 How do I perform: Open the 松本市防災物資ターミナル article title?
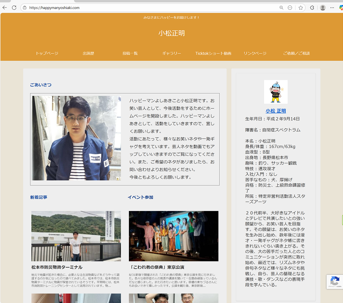click(x=57, y=267)
